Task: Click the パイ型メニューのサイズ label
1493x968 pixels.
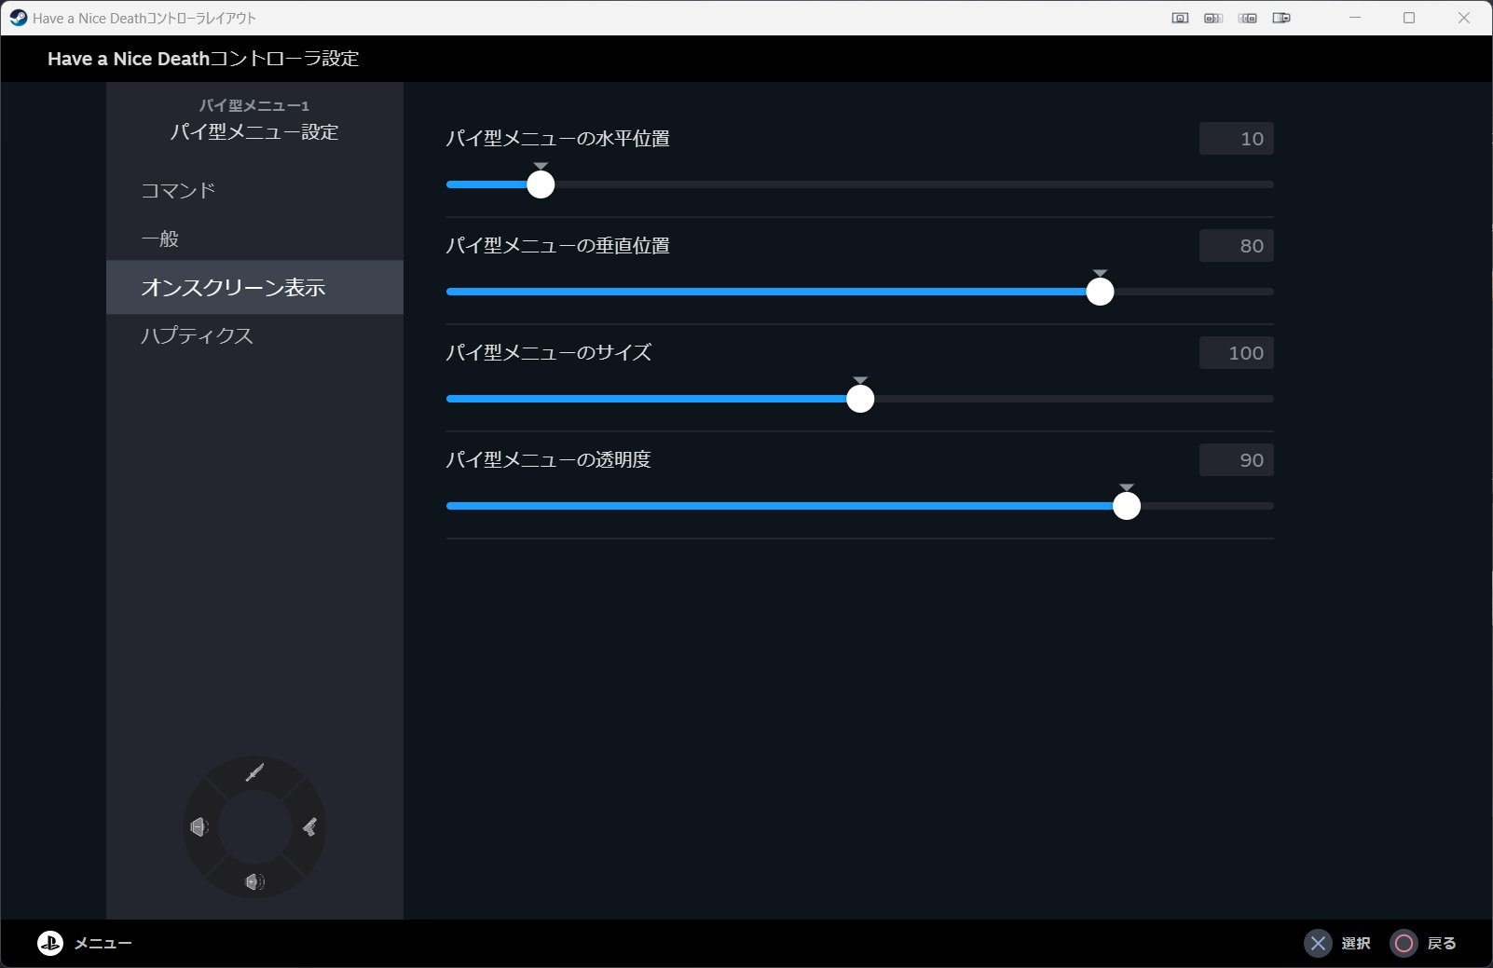Action: 548,353
